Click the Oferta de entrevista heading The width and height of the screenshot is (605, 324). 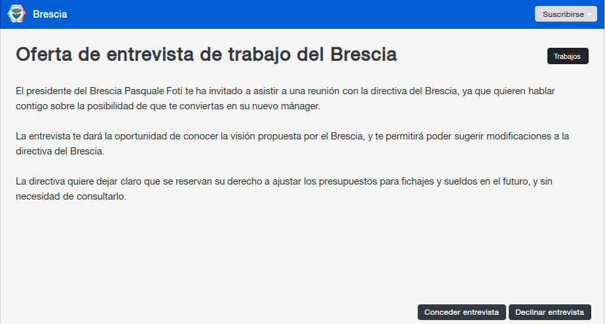(206, 54)
